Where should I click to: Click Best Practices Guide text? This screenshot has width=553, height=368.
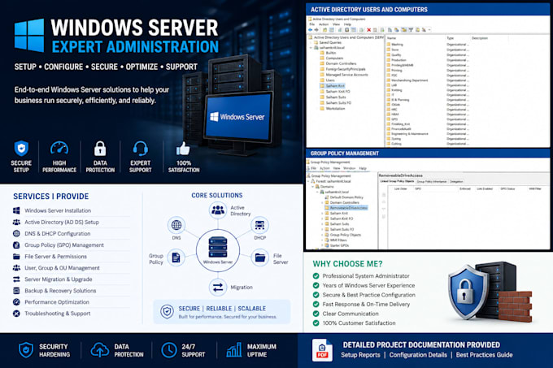tap(484, 355)
